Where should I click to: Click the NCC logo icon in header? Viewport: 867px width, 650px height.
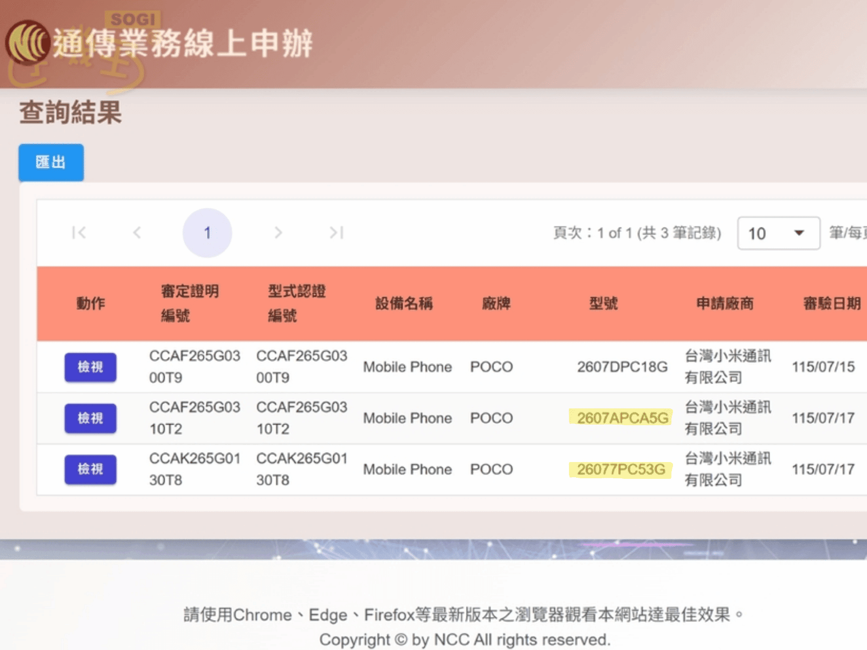pos(28,42)
